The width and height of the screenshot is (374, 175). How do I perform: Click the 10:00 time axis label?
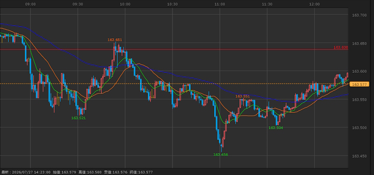(x=125, y=4)
